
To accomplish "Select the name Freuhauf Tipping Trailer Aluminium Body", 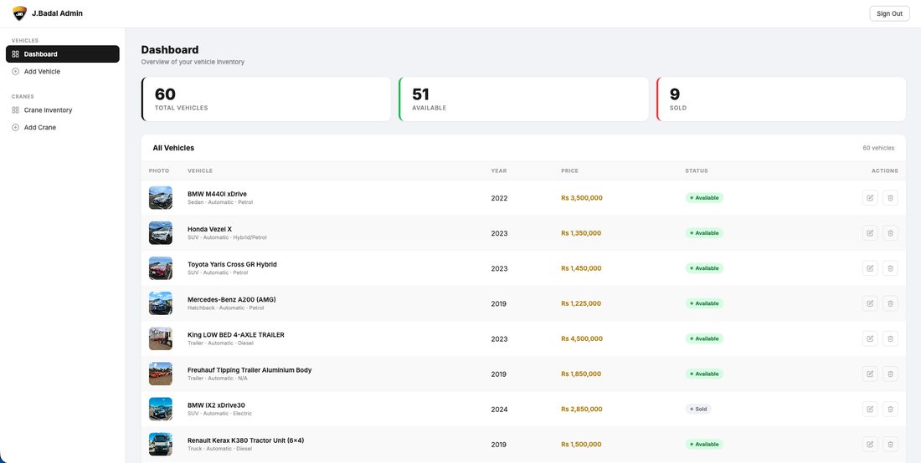I will tap(250, 369).
